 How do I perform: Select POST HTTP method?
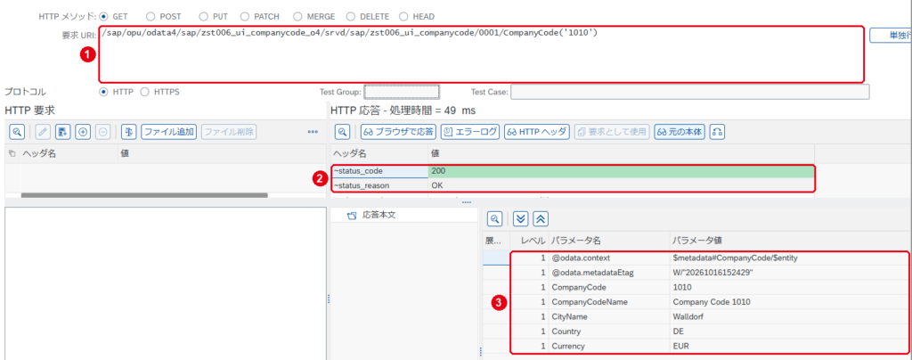point(150,16)
